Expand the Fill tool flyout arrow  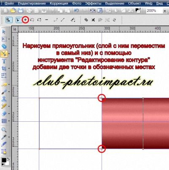(9, 121)
